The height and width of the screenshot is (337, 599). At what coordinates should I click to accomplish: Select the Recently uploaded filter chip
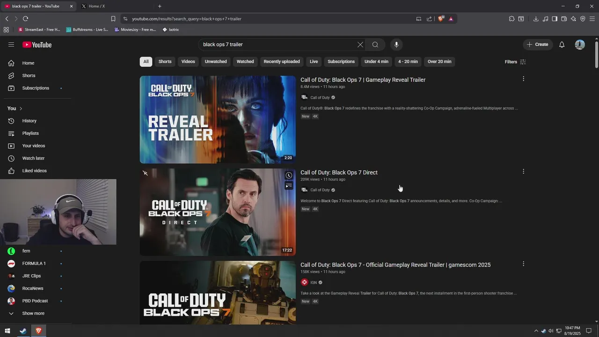[282, 62]
